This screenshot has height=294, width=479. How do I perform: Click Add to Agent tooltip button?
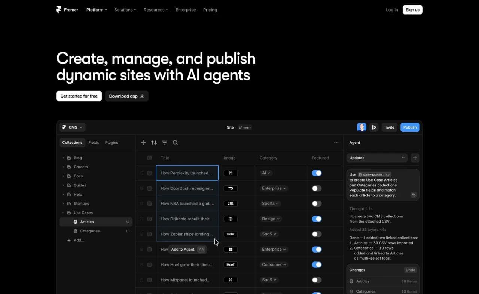coord(187,250)
